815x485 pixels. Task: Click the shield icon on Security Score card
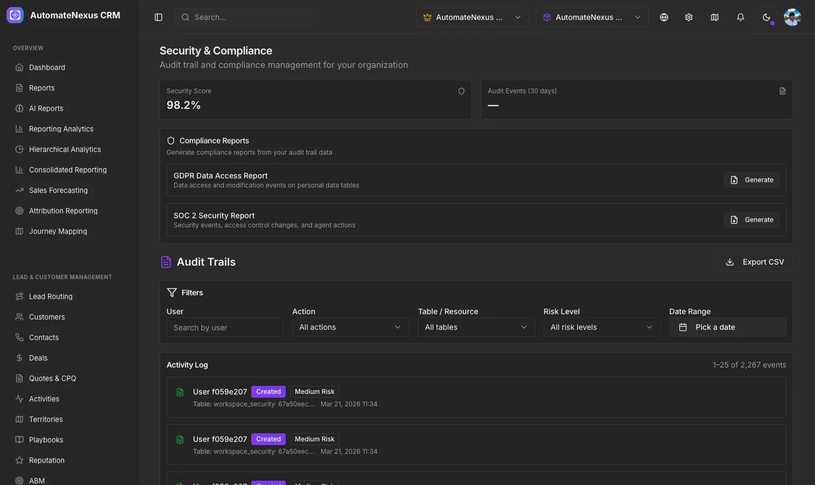click(461, 91)
